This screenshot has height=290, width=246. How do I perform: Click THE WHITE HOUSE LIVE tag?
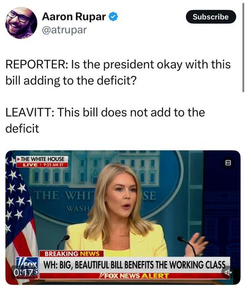(x=42, y=161)
